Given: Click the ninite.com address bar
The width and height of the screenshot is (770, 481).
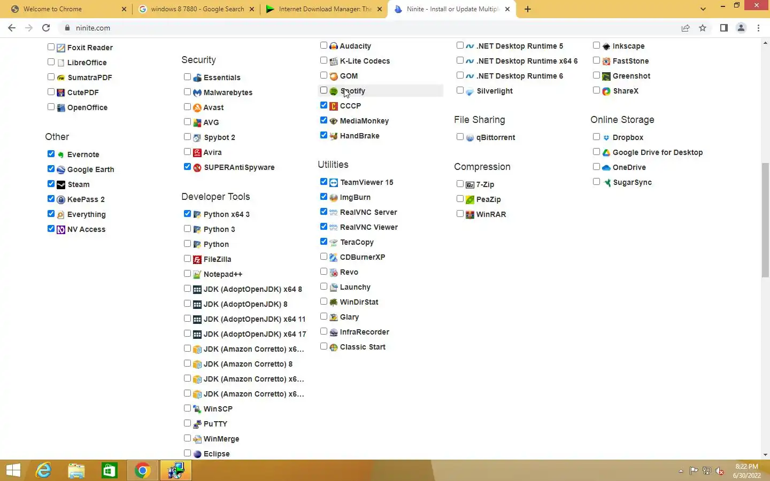Looking at the screenshot, I should tap(369, 28).
